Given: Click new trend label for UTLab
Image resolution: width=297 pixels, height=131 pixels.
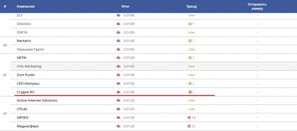Looking at the screenshot, I should 191,109.
